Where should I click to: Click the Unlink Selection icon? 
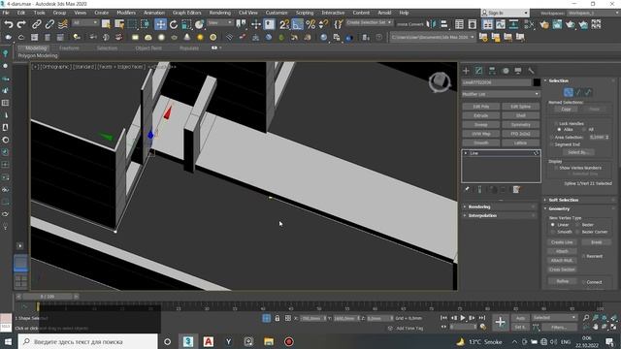(x=49, y=24)
